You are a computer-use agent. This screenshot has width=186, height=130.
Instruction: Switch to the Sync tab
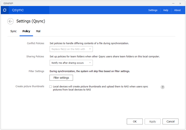click(13, 31)
